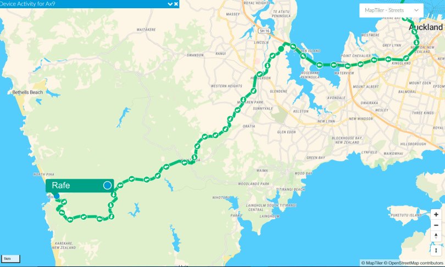Open the OpenStreetMap contributors link
Viewport: 445px width, 267px height.
[414, 263]
